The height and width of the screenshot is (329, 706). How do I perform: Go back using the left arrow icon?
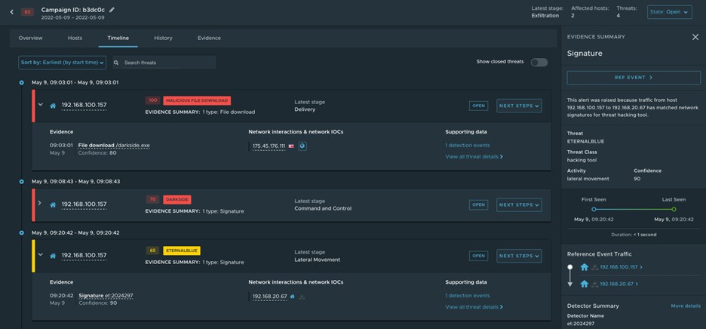(x=12, y=12)
